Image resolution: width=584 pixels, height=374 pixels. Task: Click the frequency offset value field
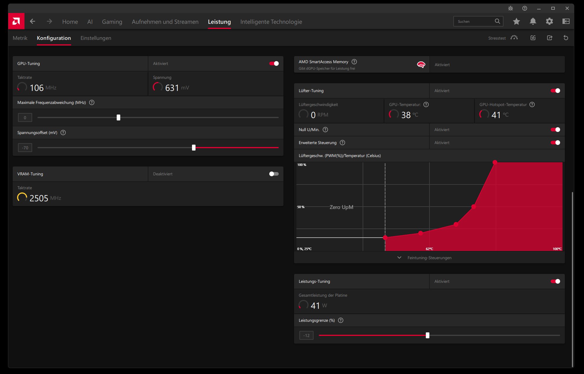[x=25, y=117]
